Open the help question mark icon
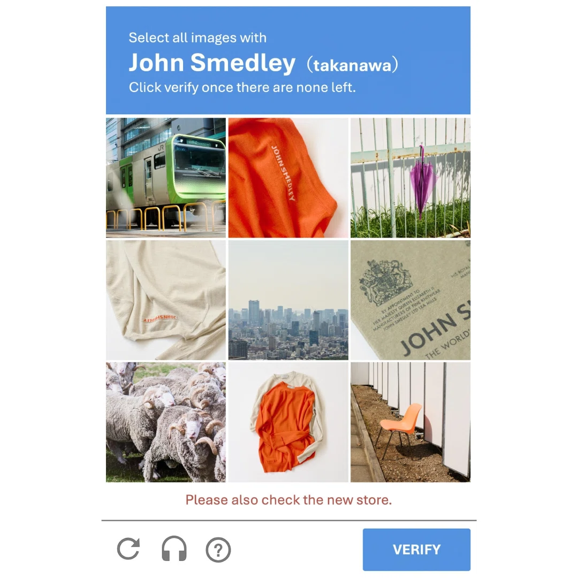Image resolution: width=578 pixels, height=578 pixels. (x=218, y=550)
